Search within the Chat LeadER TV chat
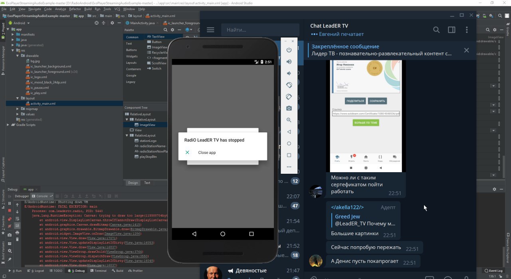Screen dimensions: 511x279 436,30
